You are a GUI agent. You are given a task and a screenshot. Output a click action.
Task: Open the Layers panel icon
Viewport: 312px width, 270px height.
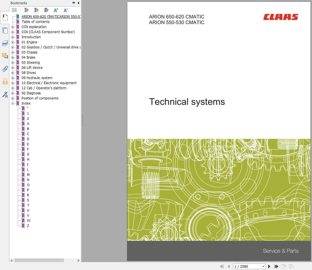pyautogui.click(x=5, y=43)
